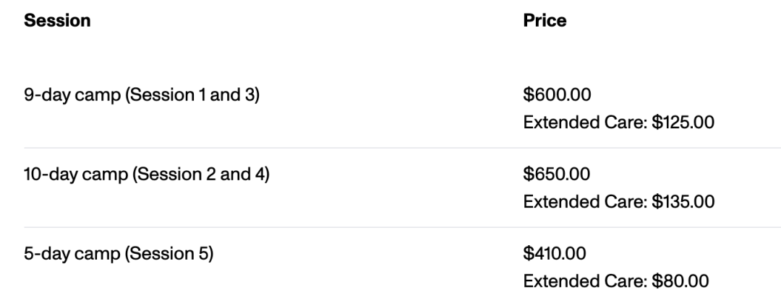Click the $650.00 price
This screenshot has width=781, height=305.
point(556,174)
